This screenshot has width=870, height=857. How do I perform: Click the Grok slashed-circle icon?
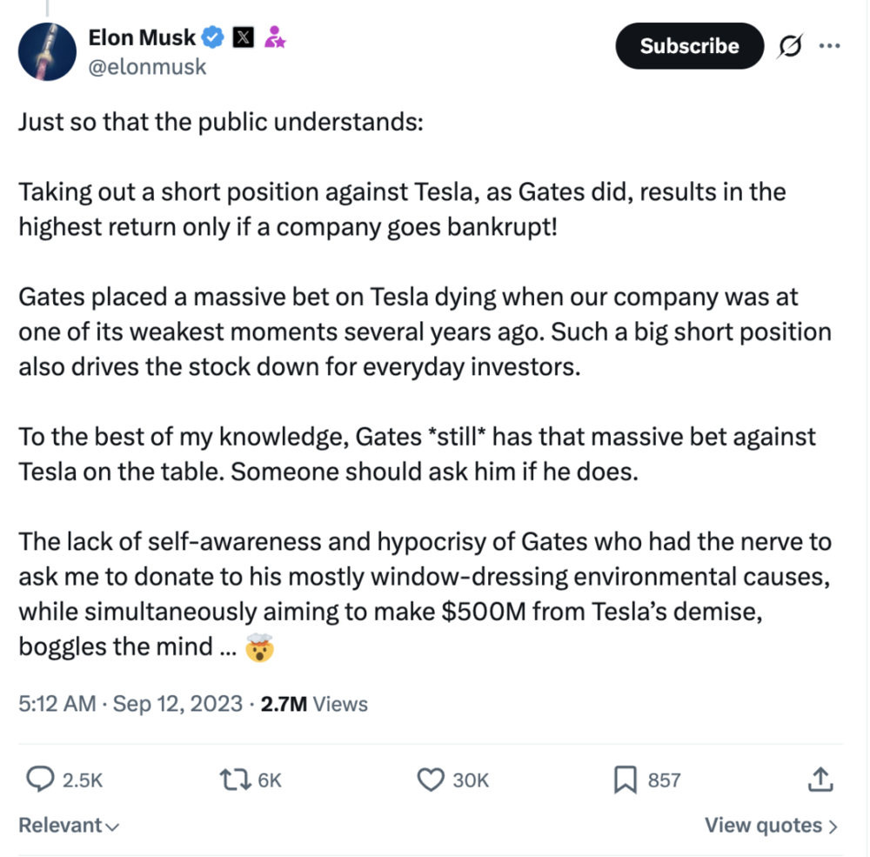[x=790, y=46]
